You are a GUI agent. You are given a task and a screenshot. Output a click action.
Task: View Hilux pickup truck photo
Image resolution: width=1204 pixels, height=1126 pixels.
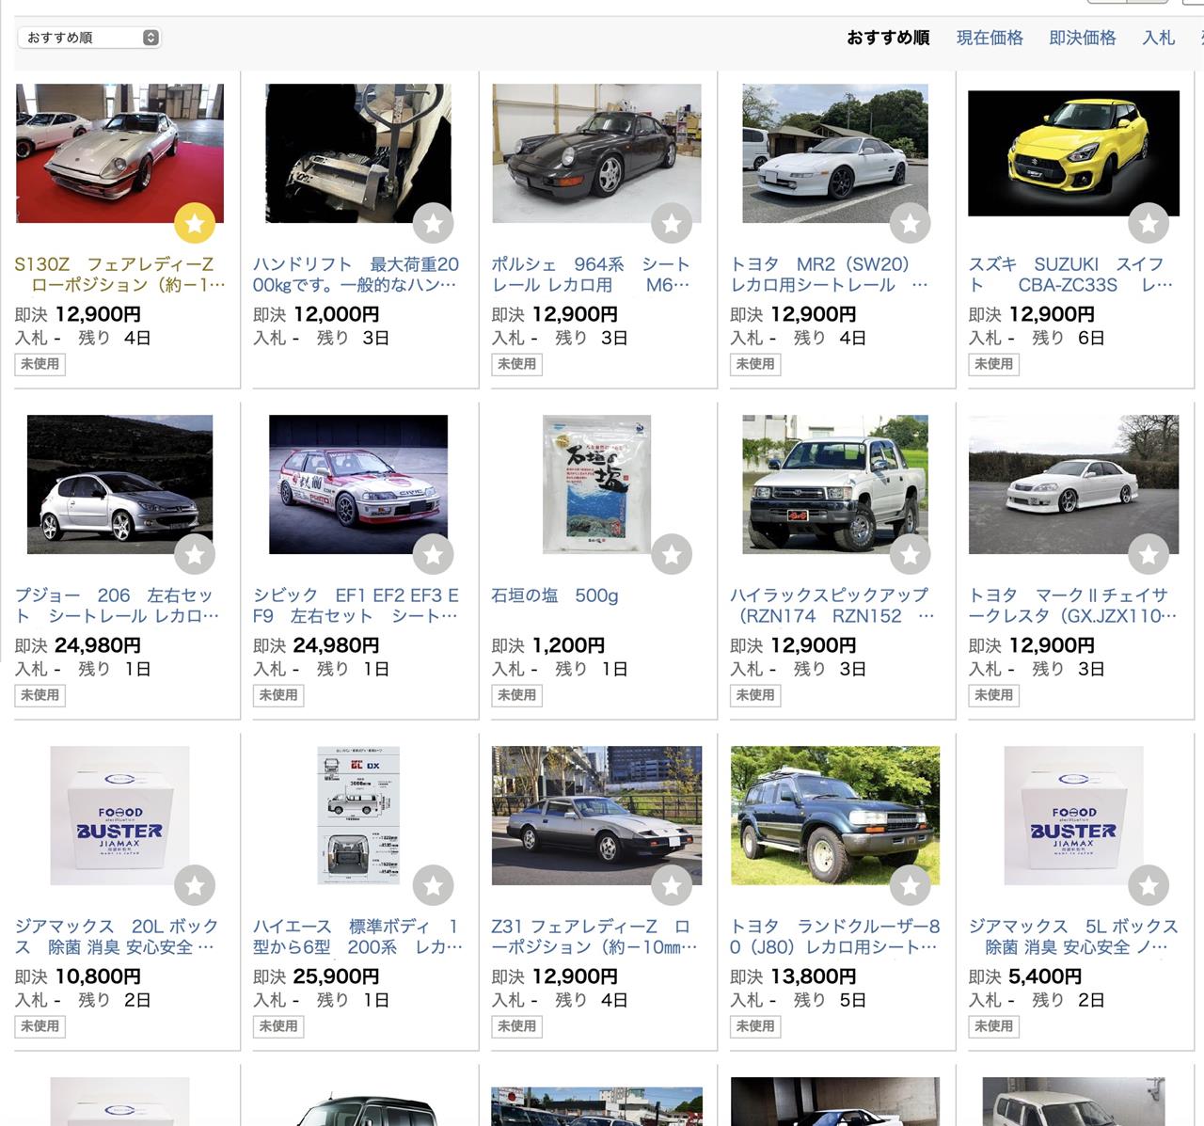coord(835,484)
